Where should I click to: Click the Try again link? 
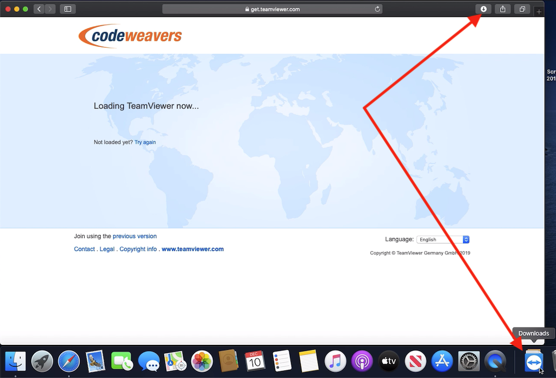(145, 142)
